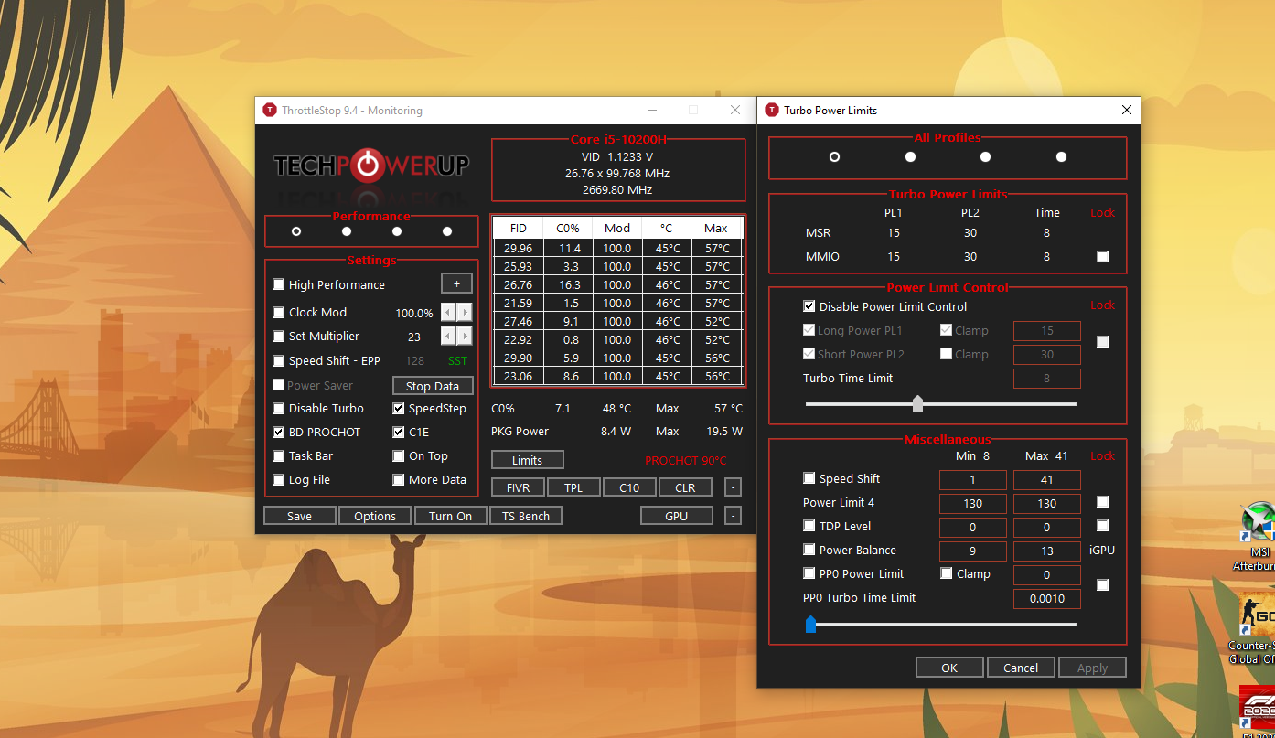Check the More Data option
This screenshot has width=1275, height=738.
click(399, 479)
